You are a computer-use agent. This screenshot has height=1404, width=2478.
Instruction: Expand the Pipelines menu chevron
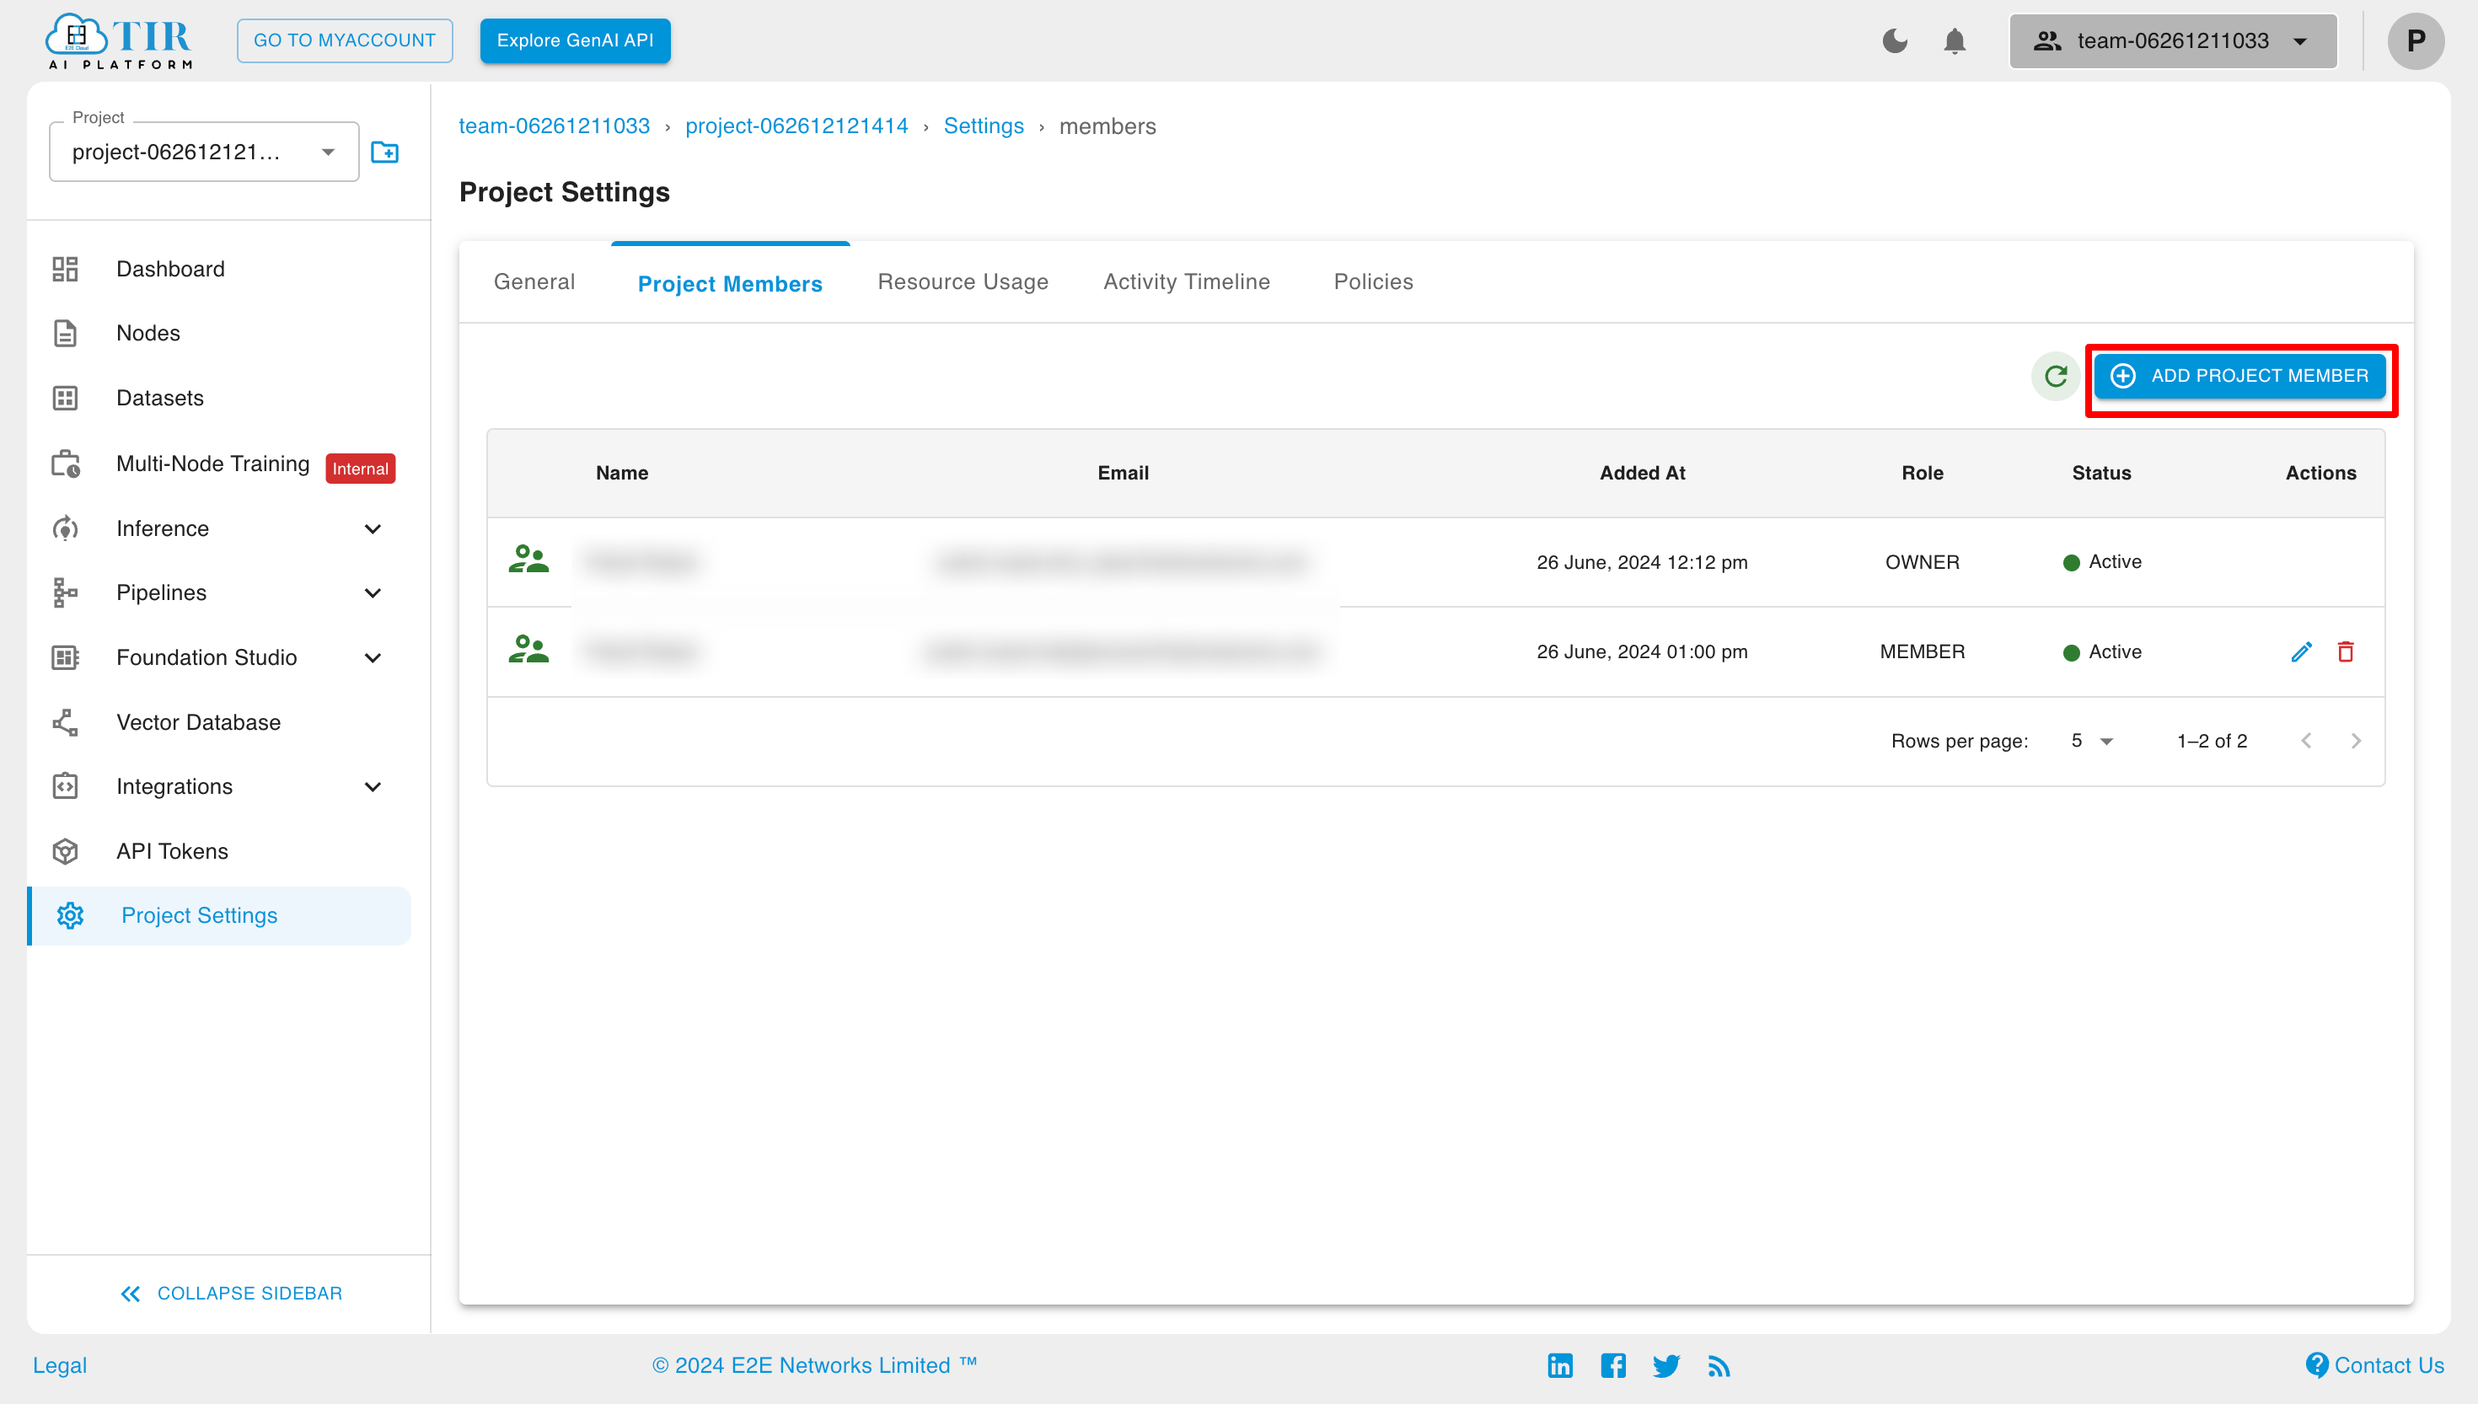coord(373,593)
